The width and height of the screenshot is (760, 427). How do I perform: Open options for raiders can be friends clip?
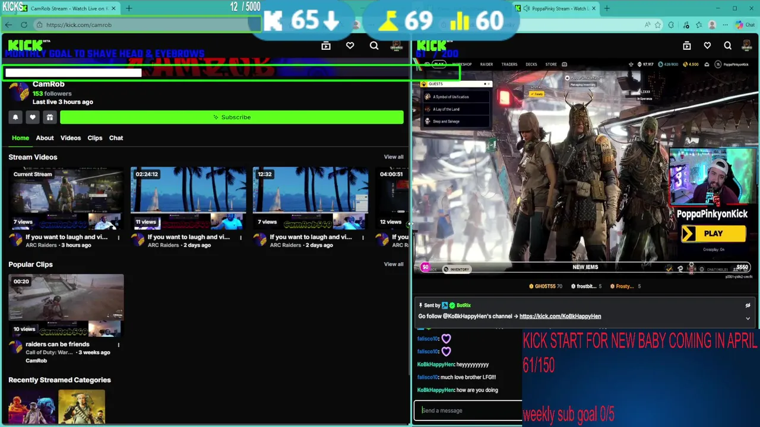point(118,345)
